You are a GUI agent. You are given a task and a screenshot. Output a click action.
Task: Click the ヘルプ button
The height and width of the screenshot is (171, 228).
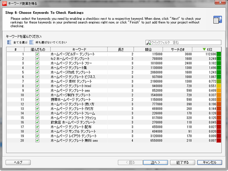18,163
